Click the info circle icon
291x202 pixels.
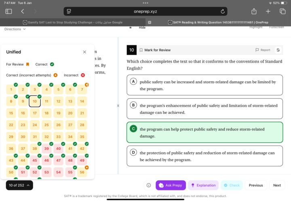(x=149, y=185)
